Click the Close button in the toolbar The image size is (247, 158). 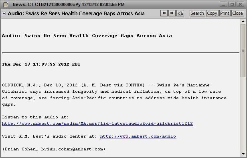click(237, 13)
